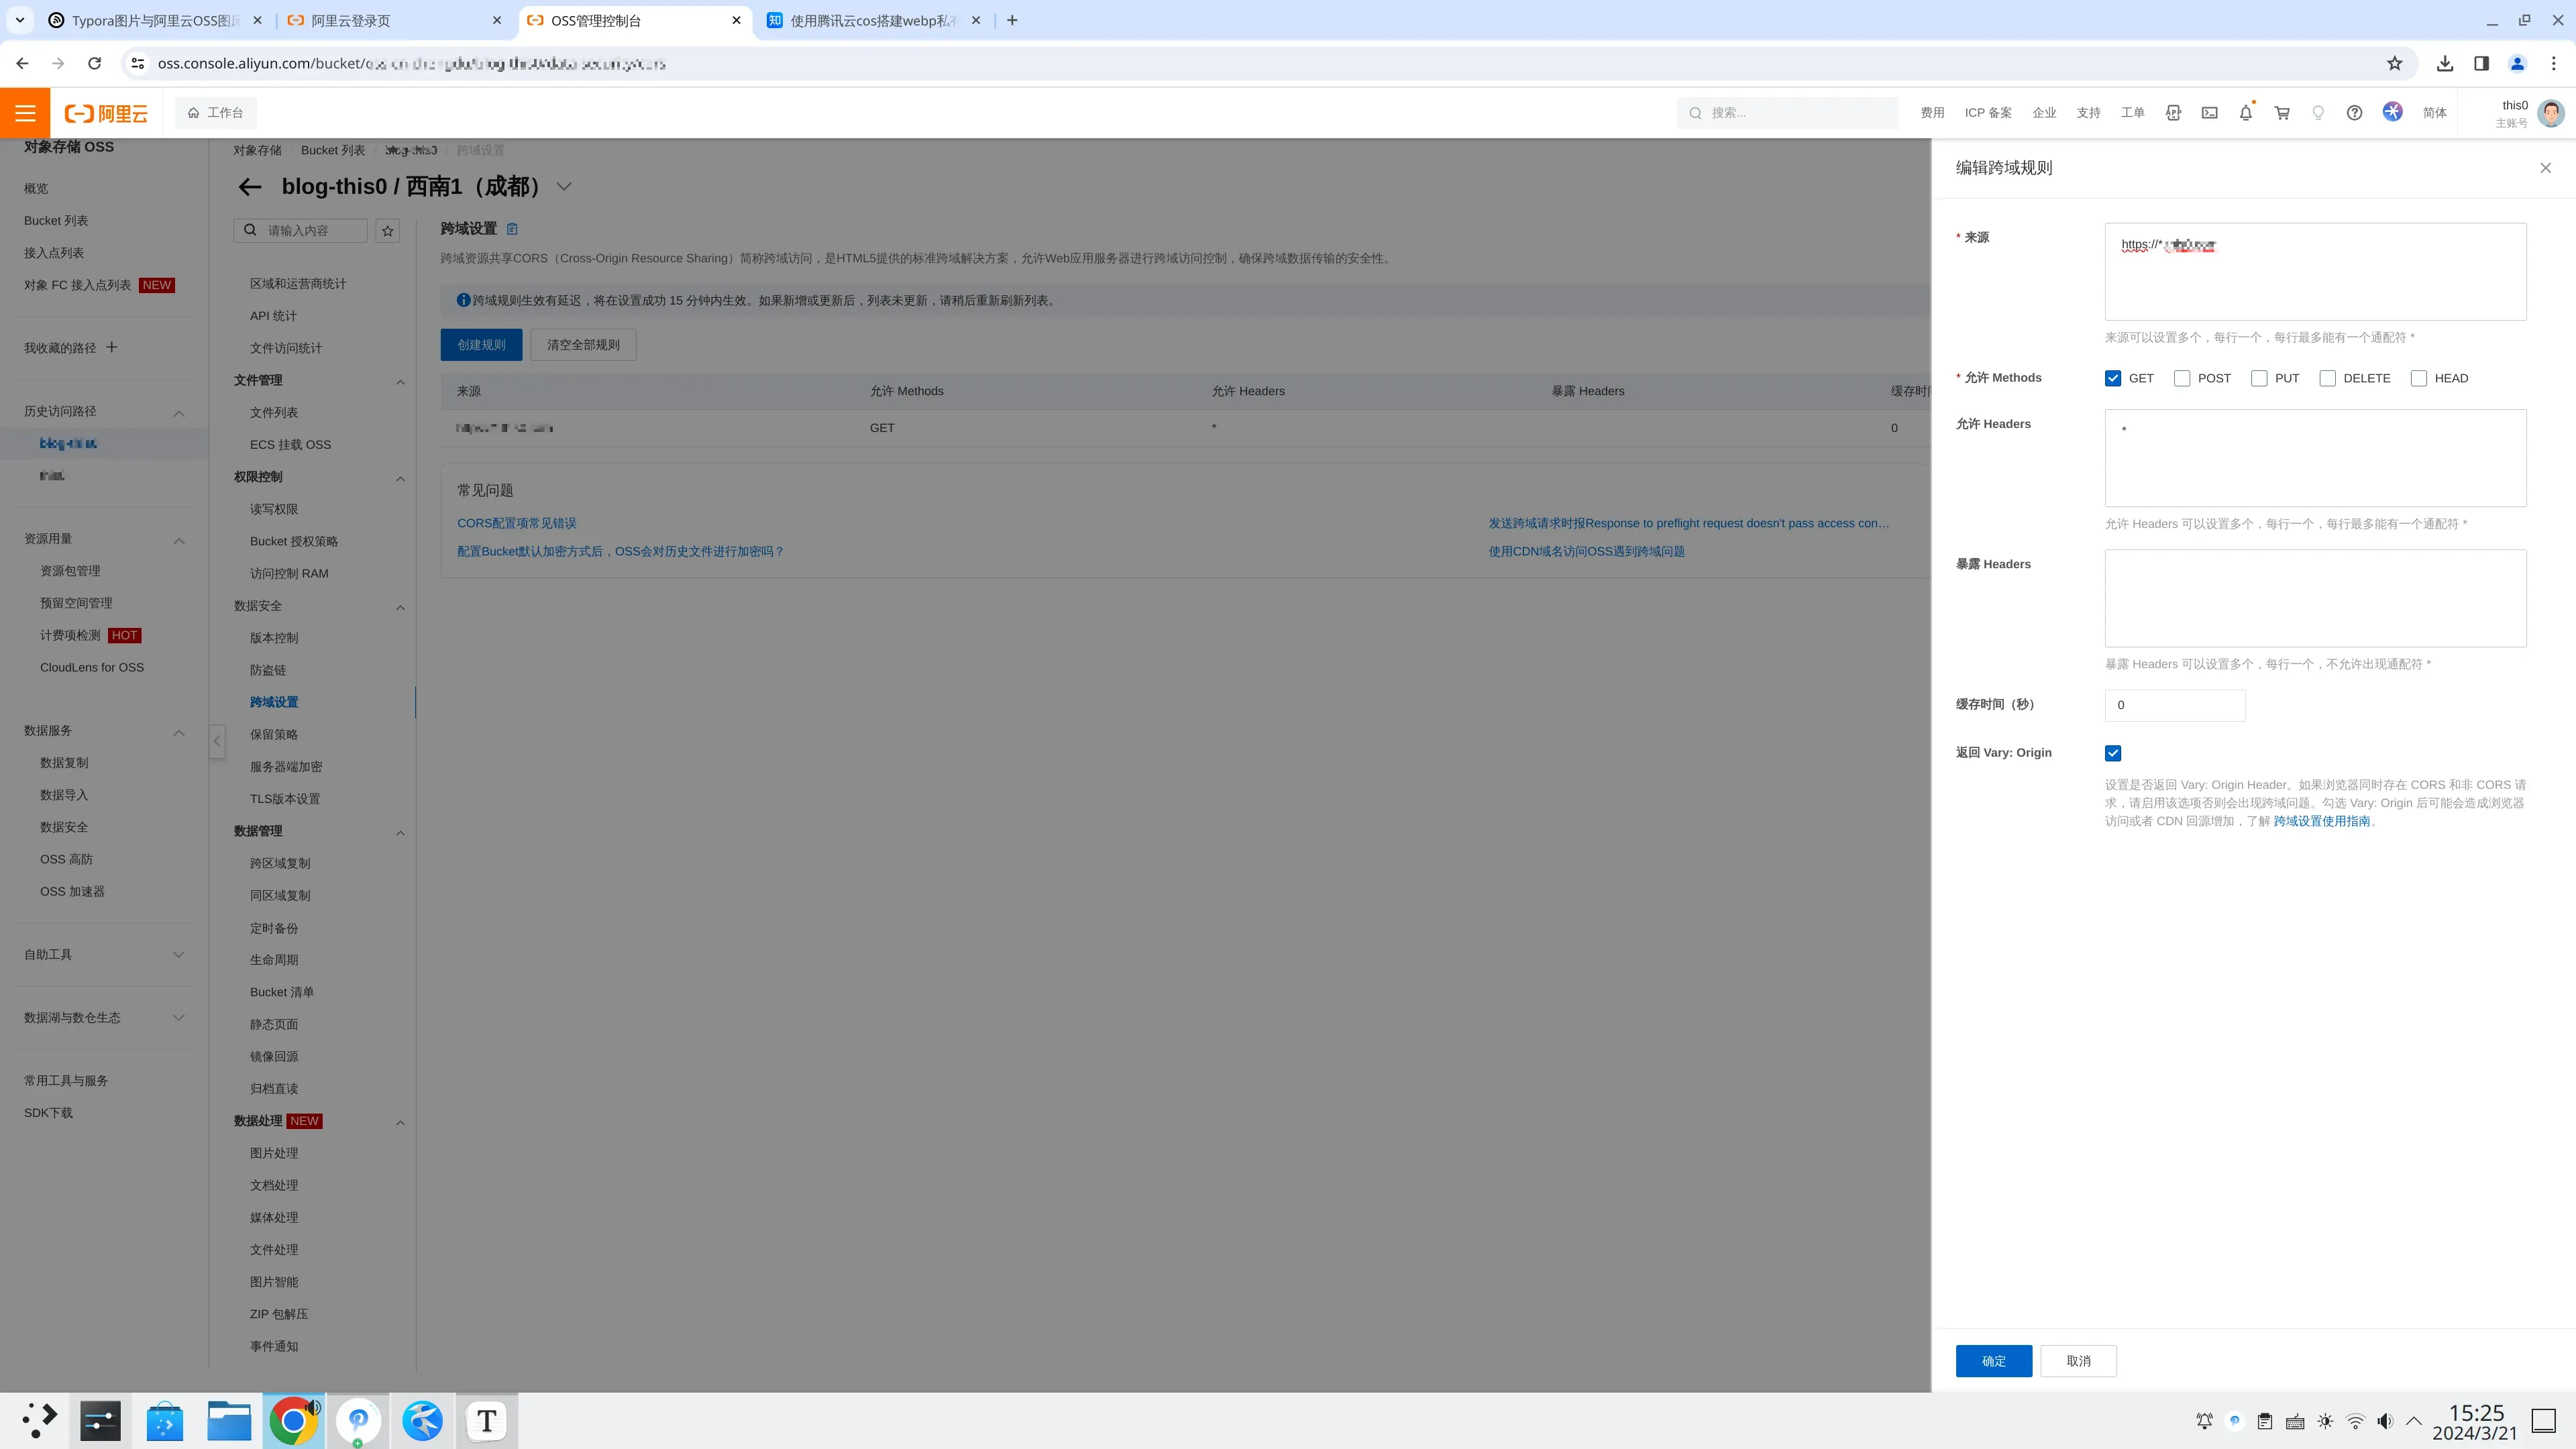Click the 缓存时间 seconds input field
Screen dimensions: 2576x1449
(x=2174, y=705)
